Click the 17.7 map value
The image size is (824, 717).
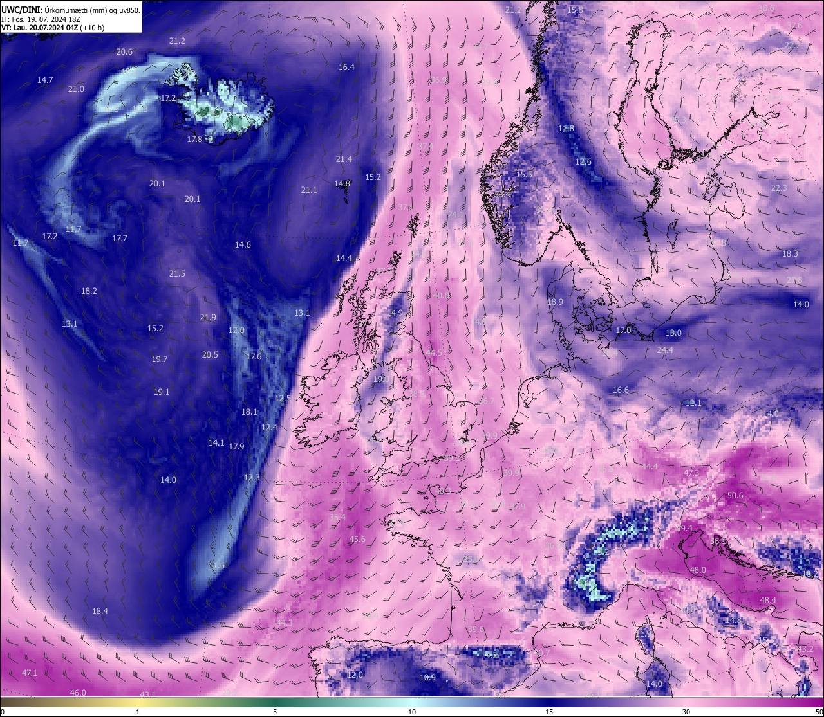120,239
